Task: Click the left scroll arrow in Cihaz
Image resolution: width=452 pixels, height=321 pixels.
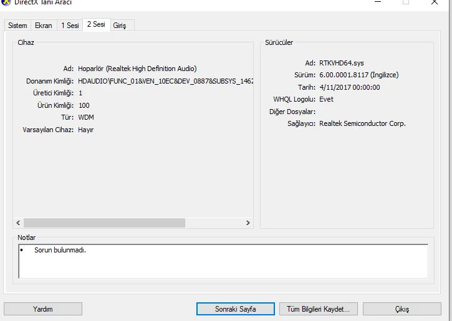Action: (x=18, y=223)
